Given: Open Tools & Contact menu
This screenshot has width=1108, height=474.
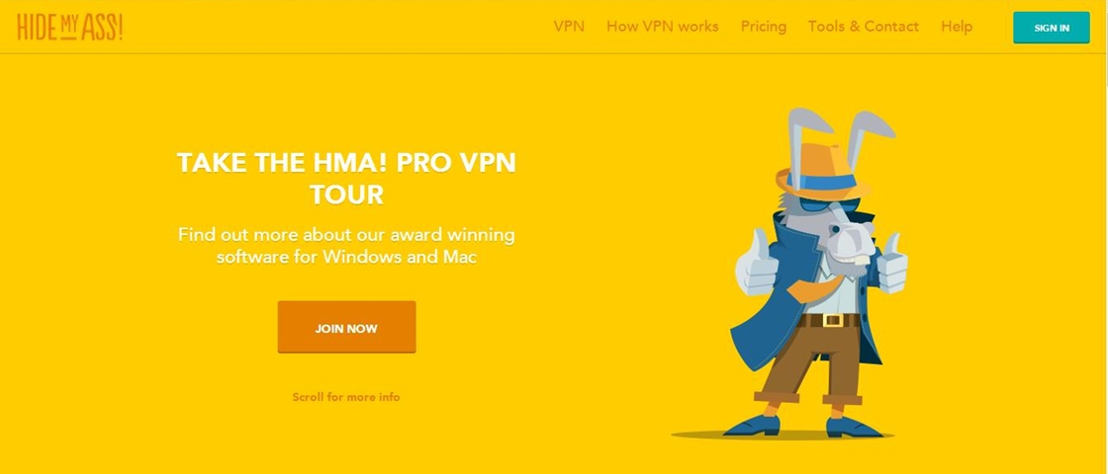Looking at the screenshot, I should [x=864, y=27].
